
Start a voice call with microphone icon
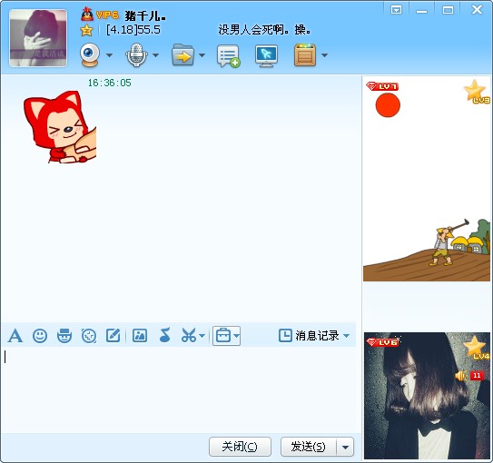pos(136,55)
